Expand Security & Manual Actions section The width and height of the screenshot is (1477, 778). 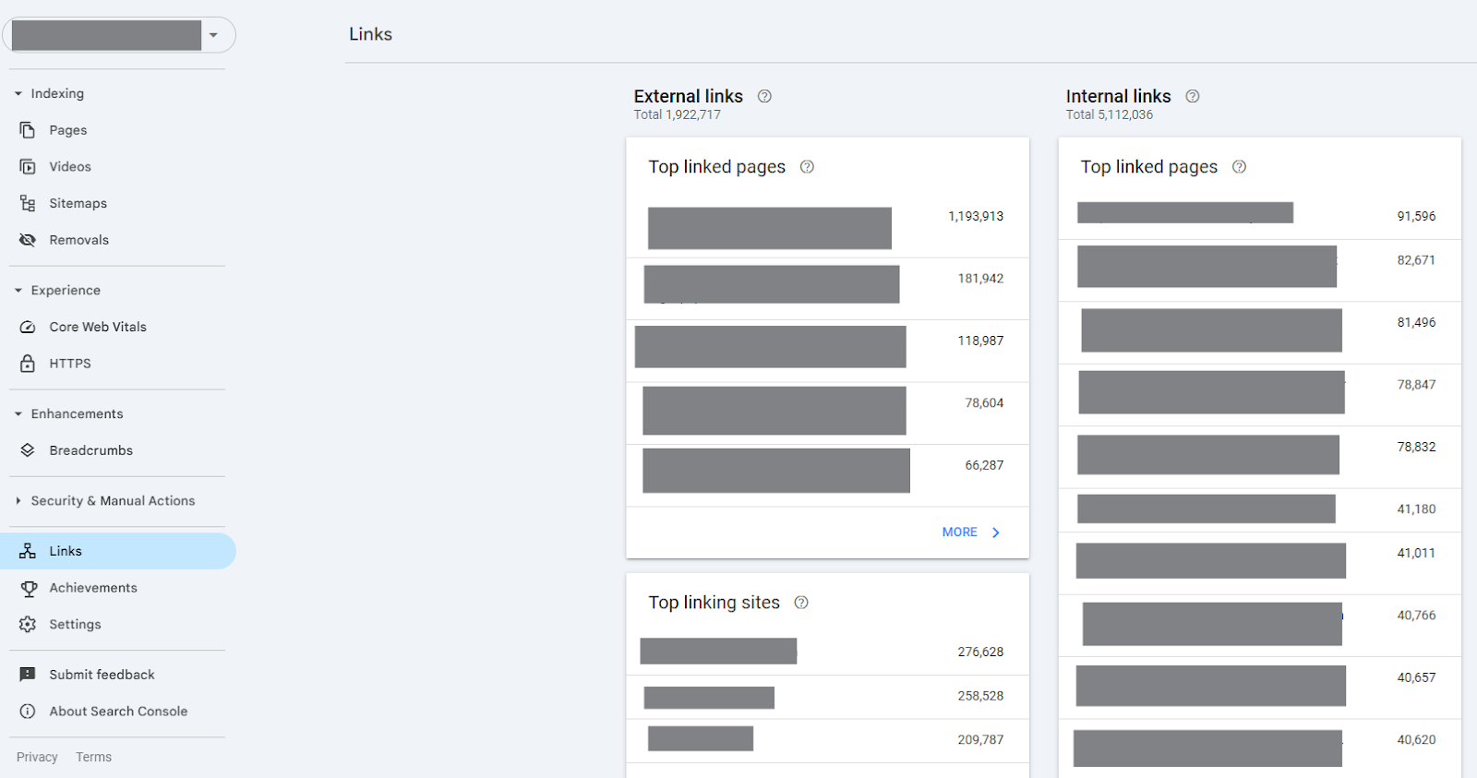(18, 501)
